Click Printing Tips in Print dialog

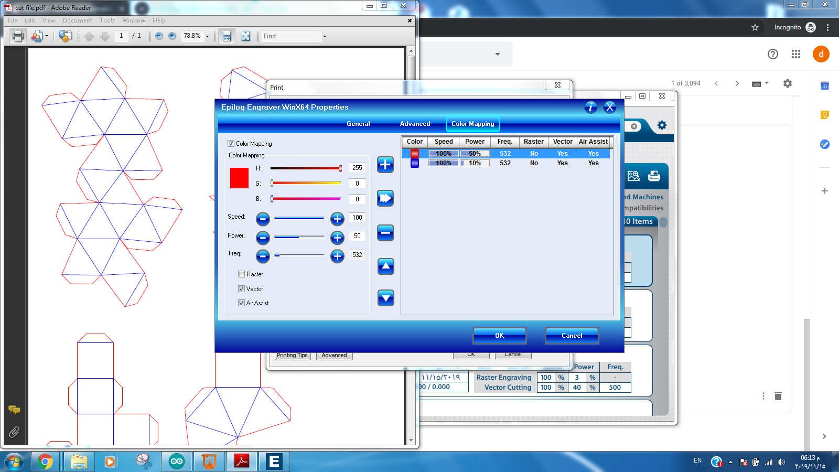[x=293, y=356]
